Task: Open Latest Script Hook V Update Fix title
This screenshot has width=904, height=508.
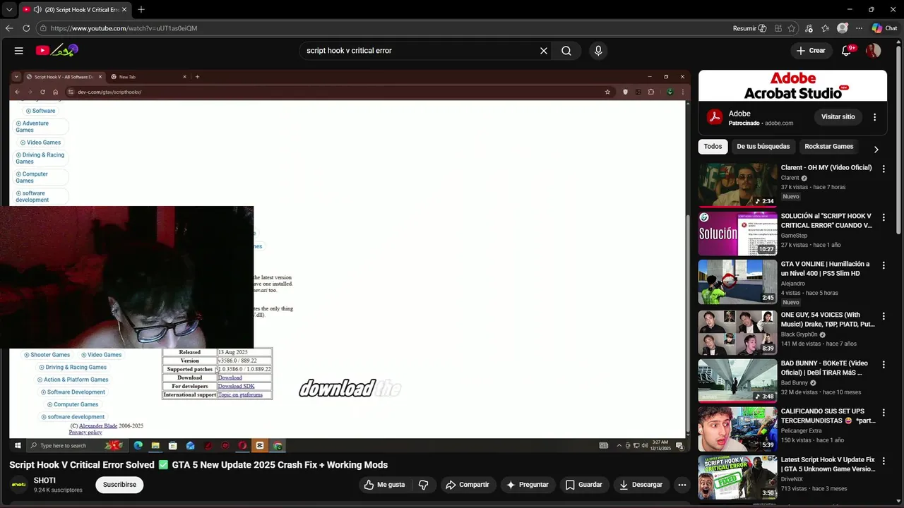Action: 828,464
